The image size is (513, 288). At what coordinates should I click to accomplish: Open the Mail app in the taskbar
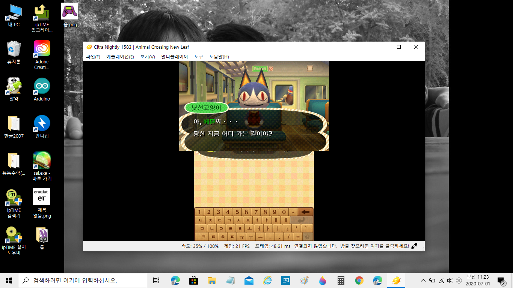pyautogui.click(x=249, y=280)
